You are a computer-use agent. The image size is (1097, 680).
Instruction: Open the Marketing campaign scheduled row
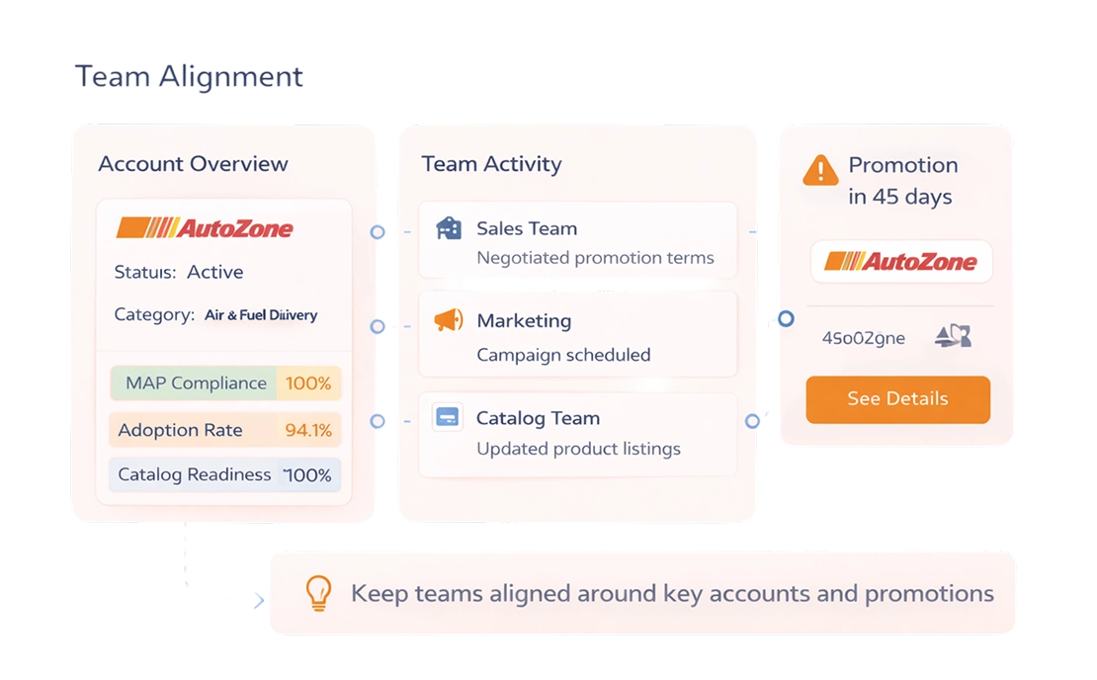coord(577,336)
